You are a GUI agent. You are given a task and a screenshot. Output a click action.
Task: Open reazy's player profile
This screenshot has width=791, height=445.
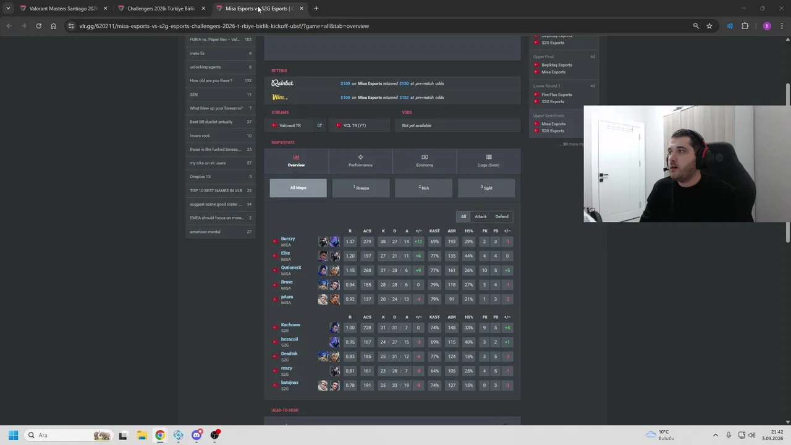point(287,368)
